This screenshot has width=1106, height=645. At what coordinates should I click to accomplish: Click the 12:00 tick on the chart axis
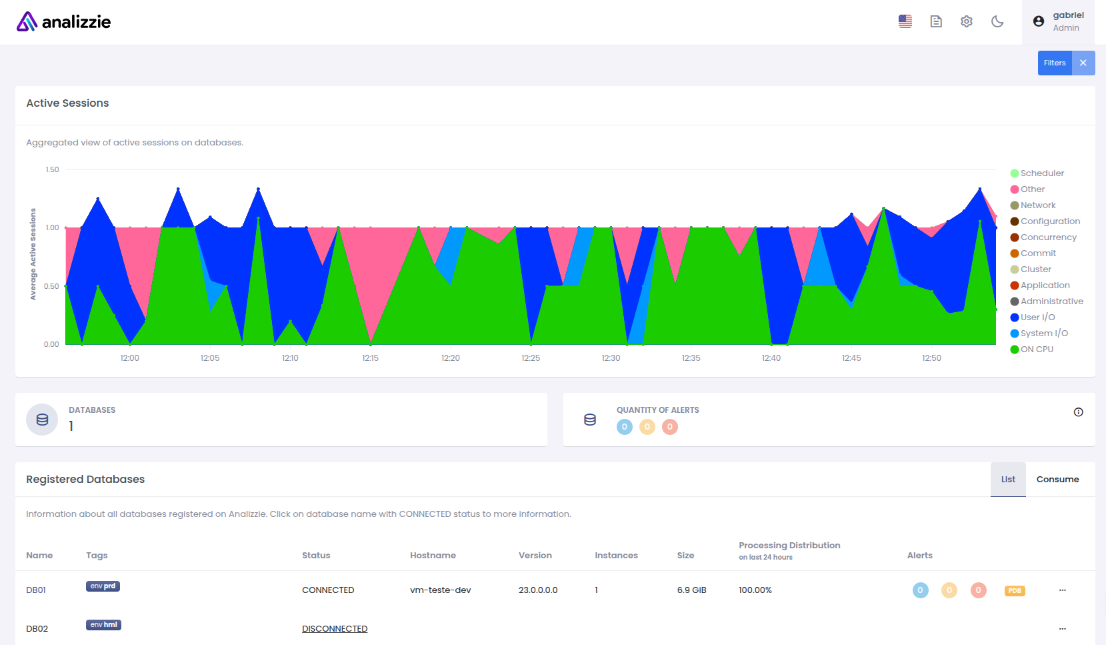pos(129,358)
